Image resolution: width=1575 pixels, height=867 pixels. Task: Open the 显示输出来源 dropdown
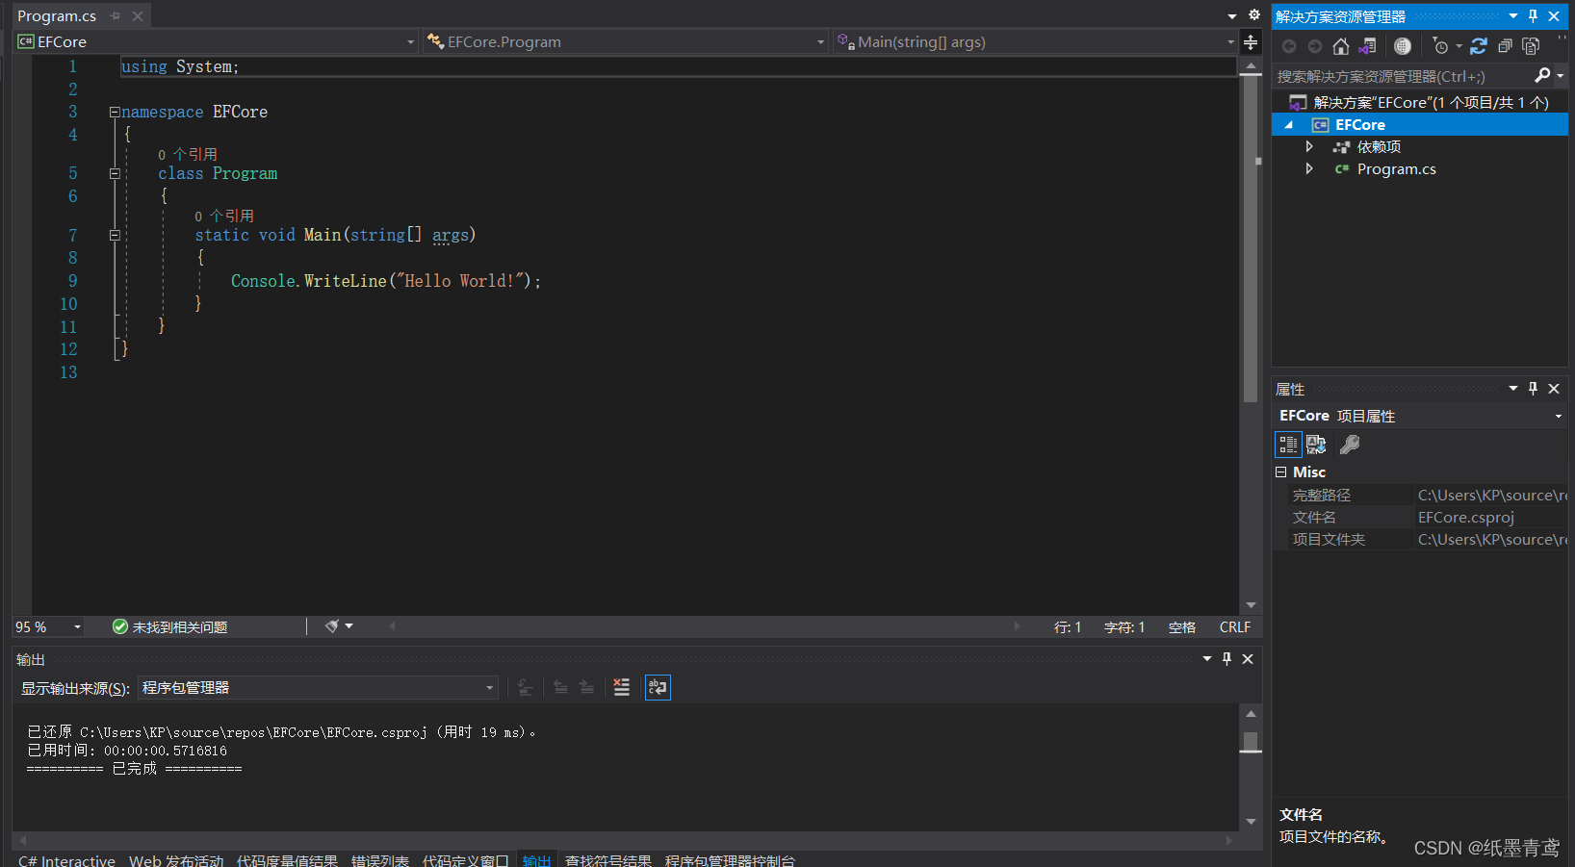(x=318, y=687)
